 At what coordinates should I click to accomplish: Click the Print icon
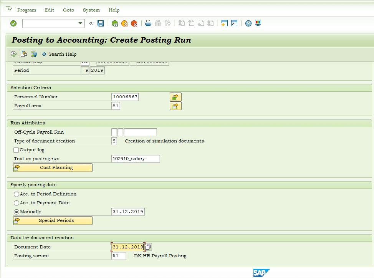148,23
